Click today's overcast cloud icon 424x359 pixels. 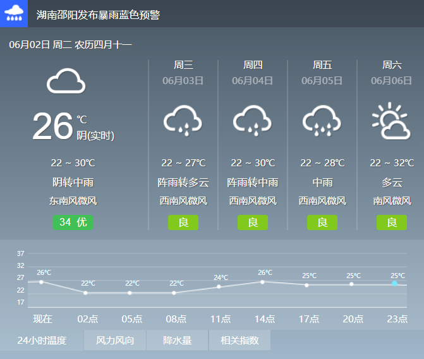tap(66, 81)
